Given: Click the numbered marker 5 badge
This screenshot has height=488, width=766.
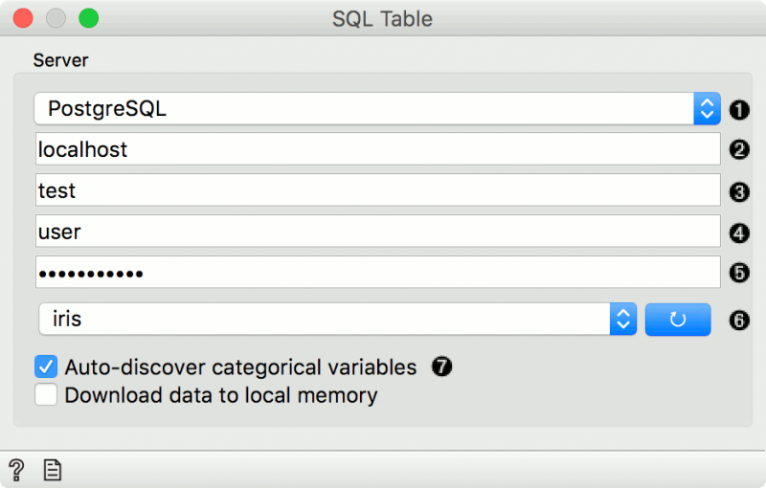Looking at the screenshot, I should click(738, 273).
